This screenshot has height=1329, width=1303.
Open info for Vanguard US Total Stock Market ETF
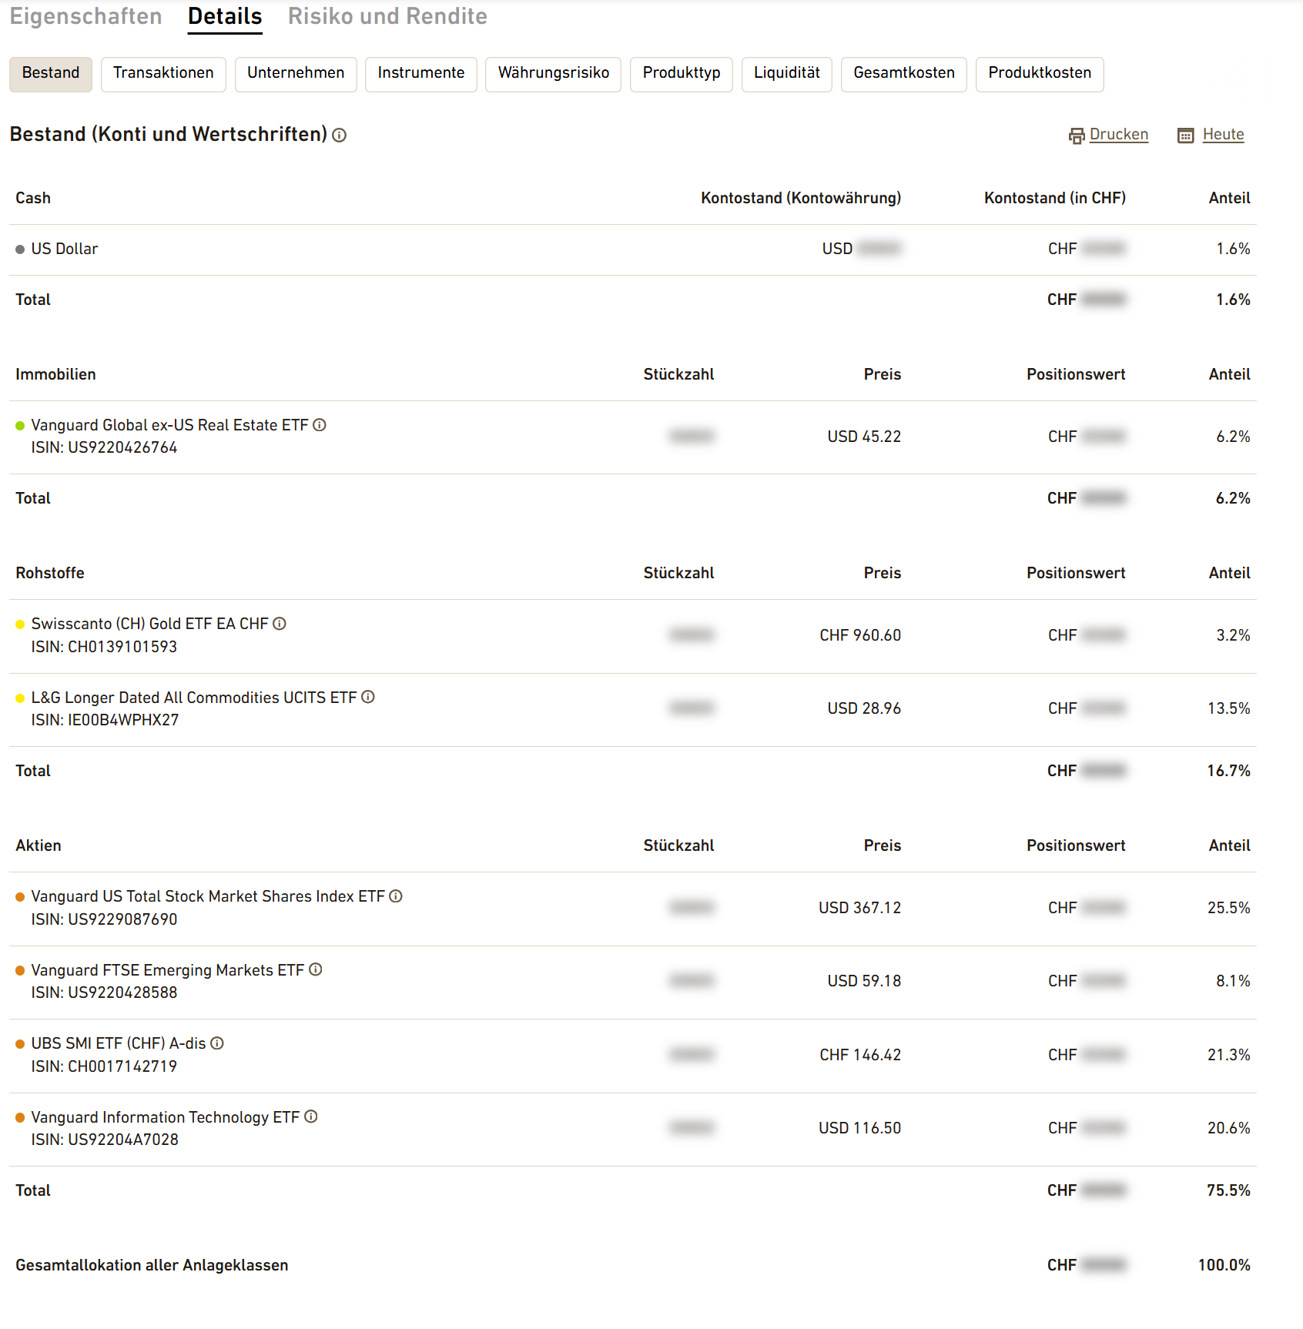396,896
